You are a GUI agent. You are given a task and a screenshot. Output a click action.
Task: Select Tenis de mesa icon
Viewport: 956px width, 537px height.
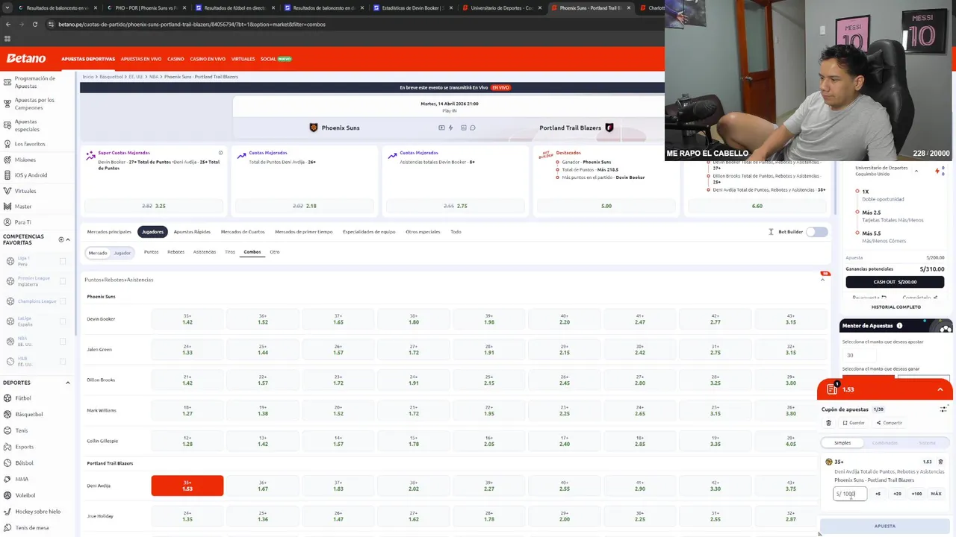tap(7, 527)
